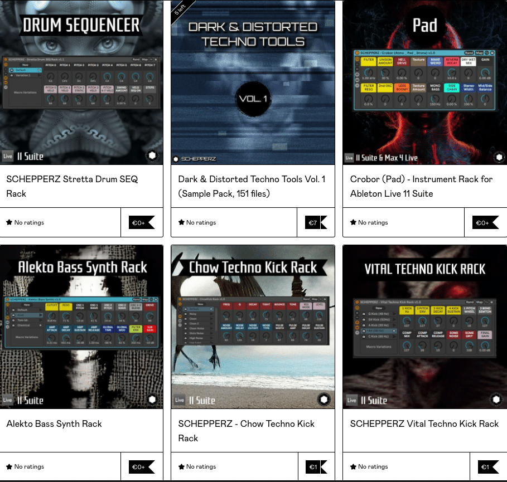
Task: Click 'No ratings' text under Alekto Bass Synth Rack
Action: (x=29, y=466)
